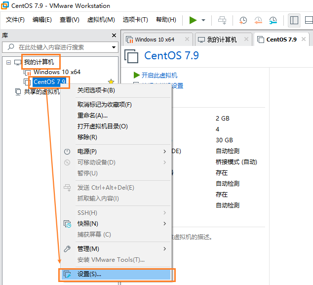Click the 桥接模式 (自动) network value
This screenshot has width=313, height=285.
tap(236, 162)
